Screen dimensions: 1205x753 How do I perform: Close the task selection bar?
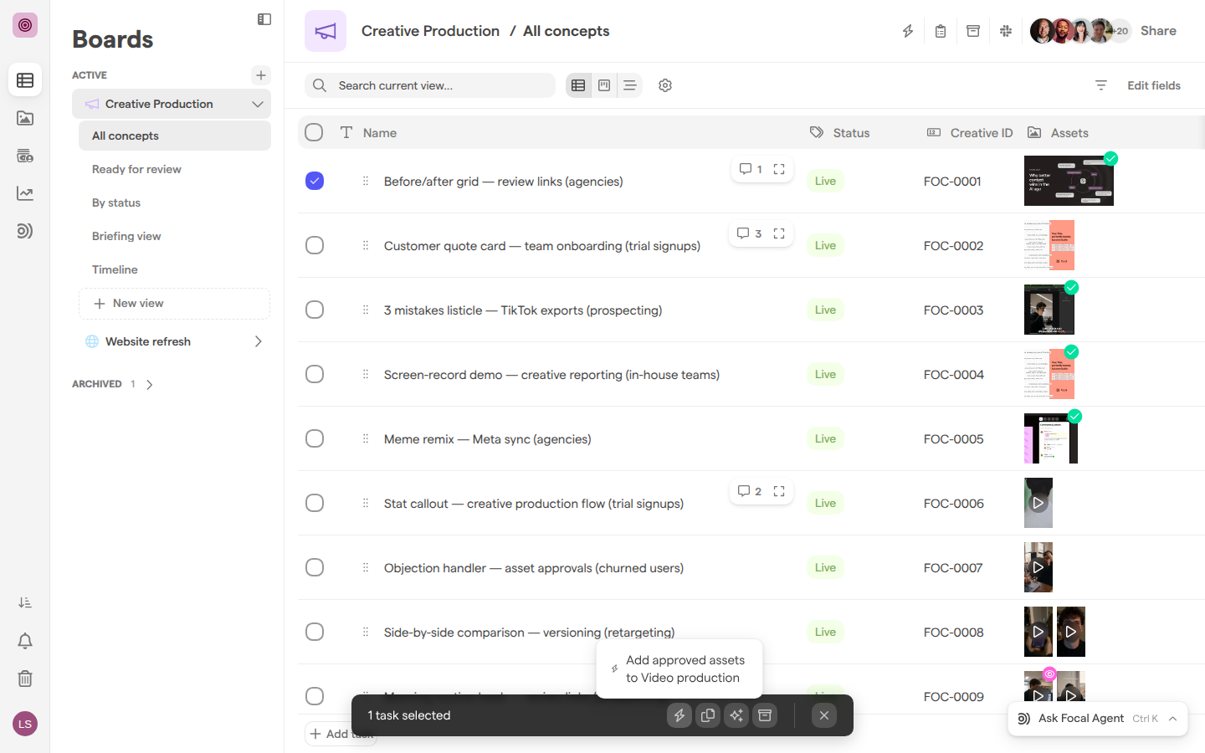coord(824,715)
